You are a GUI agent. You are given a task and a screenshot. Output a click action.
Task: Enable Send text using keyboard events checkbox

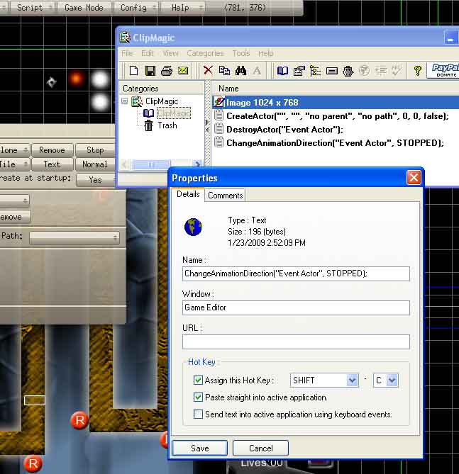[x=198, y=414]
